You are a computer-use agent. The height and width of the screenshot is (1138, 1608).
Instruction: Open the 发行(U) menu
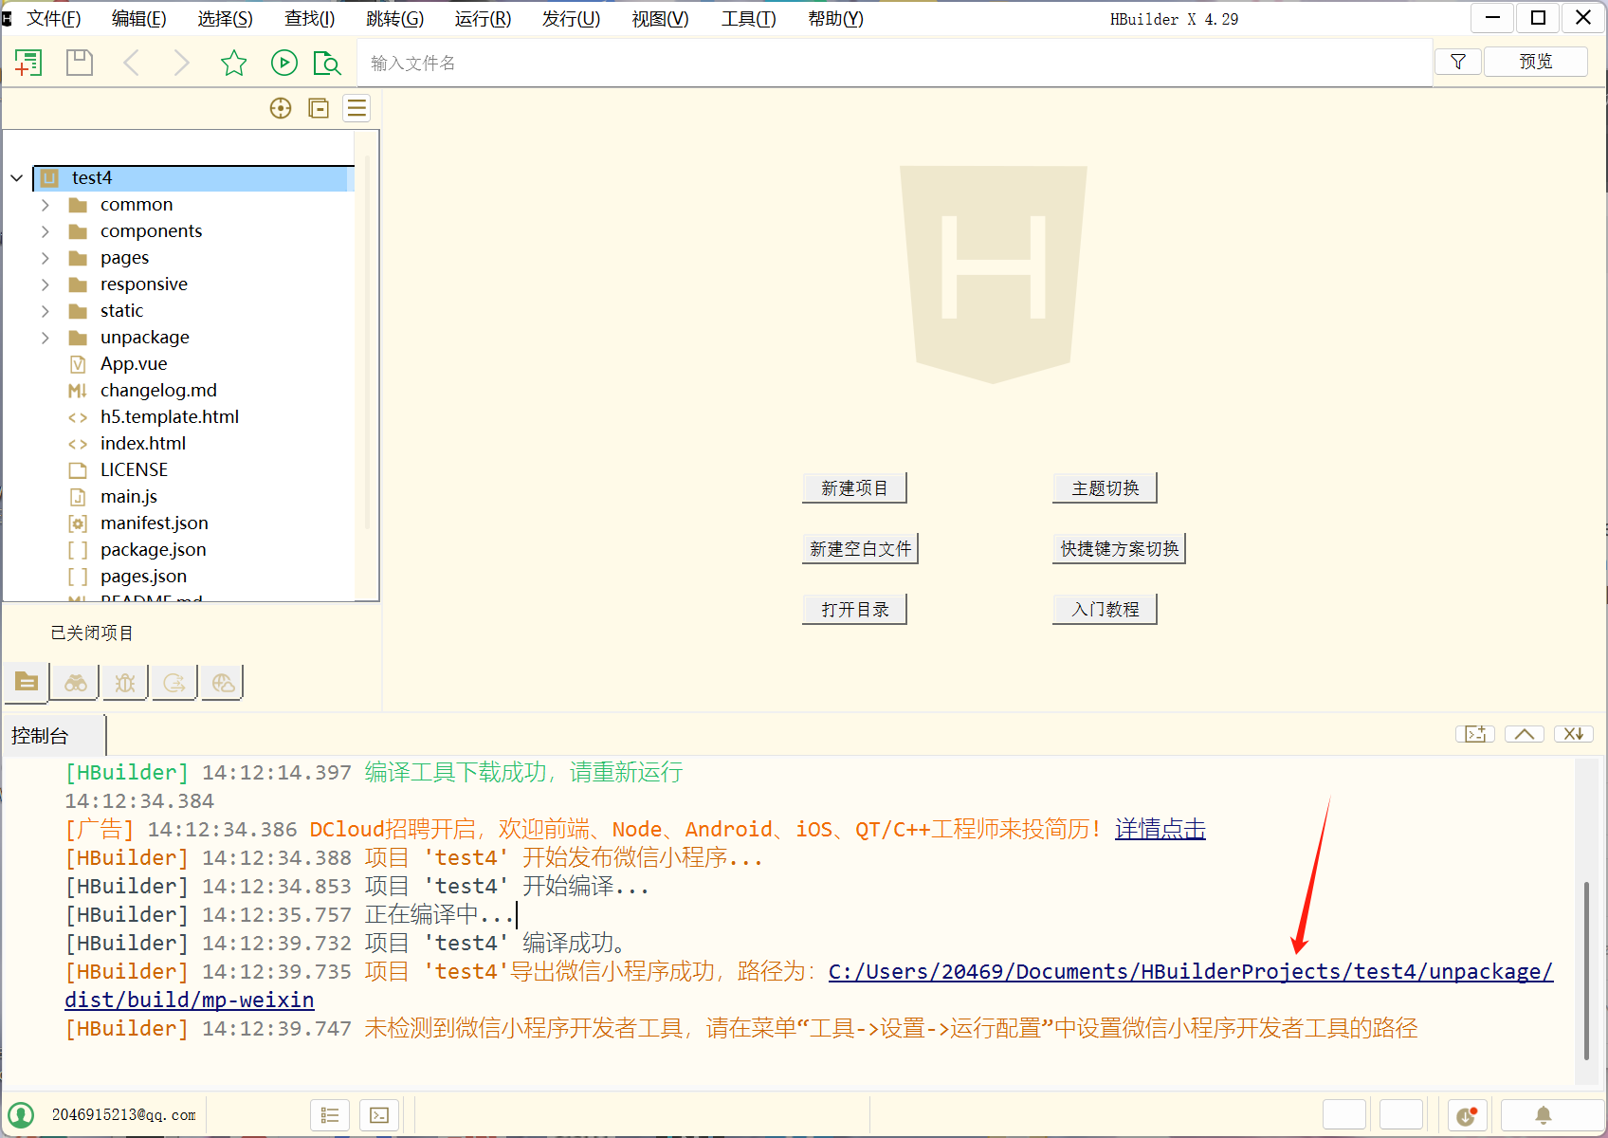click(571, 19)
